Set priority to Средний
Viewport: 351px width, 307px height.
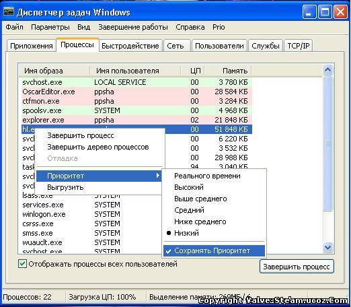[x=214, y=210]
